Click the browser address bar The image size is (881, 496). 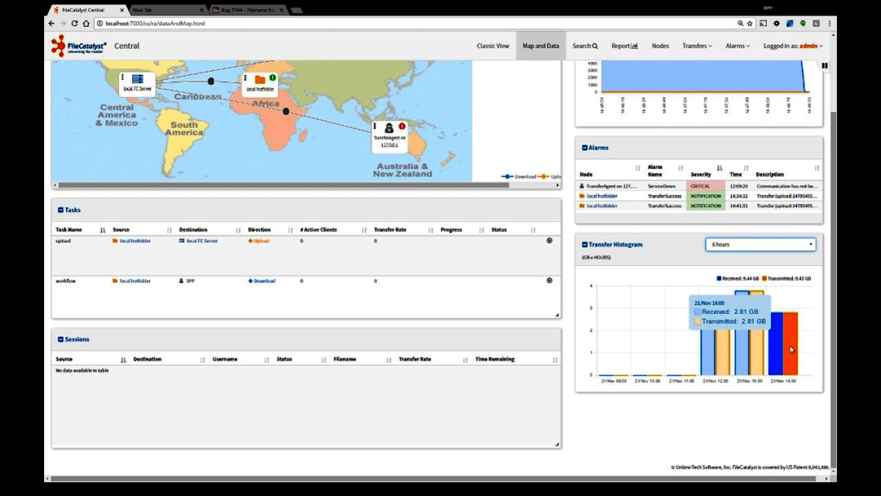[413, 23]
